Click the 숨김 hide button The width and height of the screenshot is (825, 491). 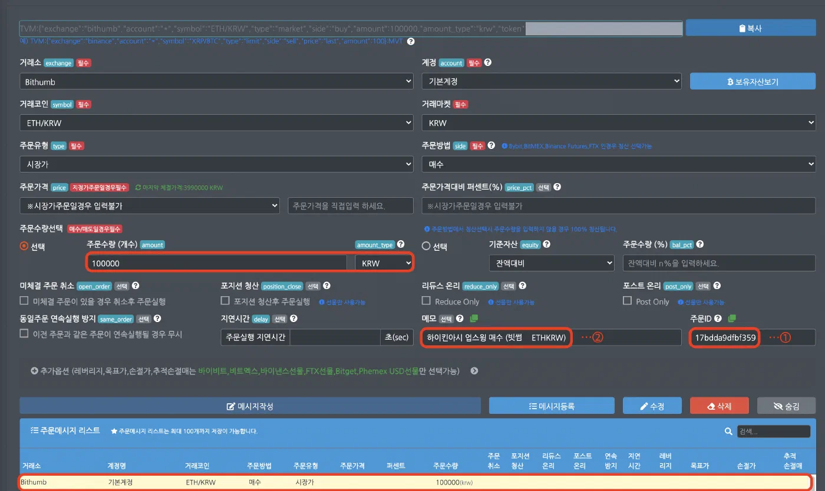[x=787, y=406]
